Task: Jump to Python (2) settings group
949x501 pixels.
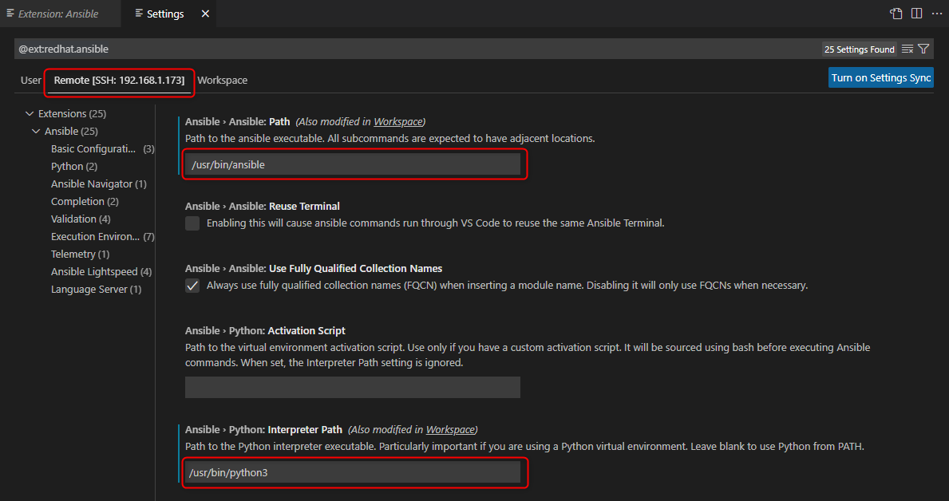Action: click(x=74, y=167)
